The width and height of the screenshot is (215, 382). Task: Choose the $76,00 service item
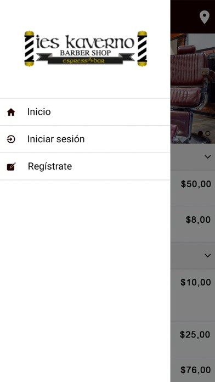[193, 369]
